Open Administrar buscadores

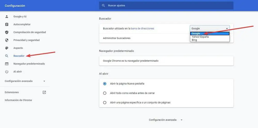pos(117,38)
